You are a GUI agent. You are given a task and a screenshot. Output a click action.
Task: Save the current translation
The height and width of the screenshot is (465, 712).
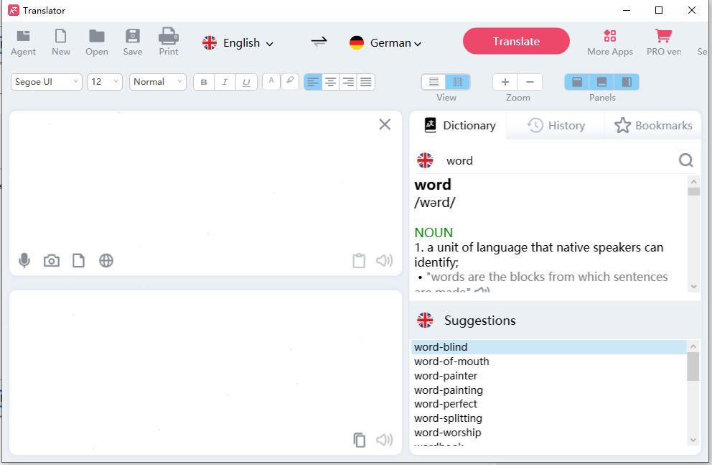click(x=133, y=42)
